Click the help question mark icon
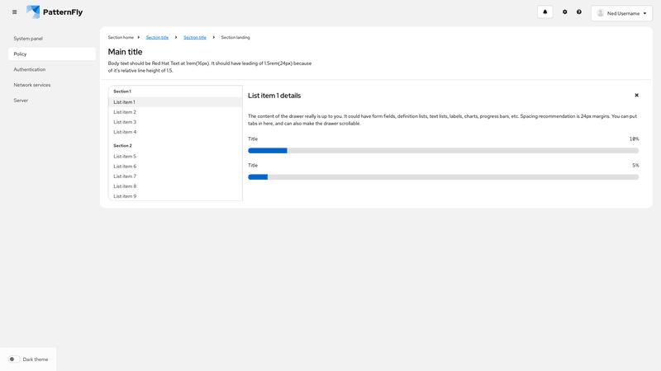The height and width of the screenshot is (371, 661). tap(579, 12)
